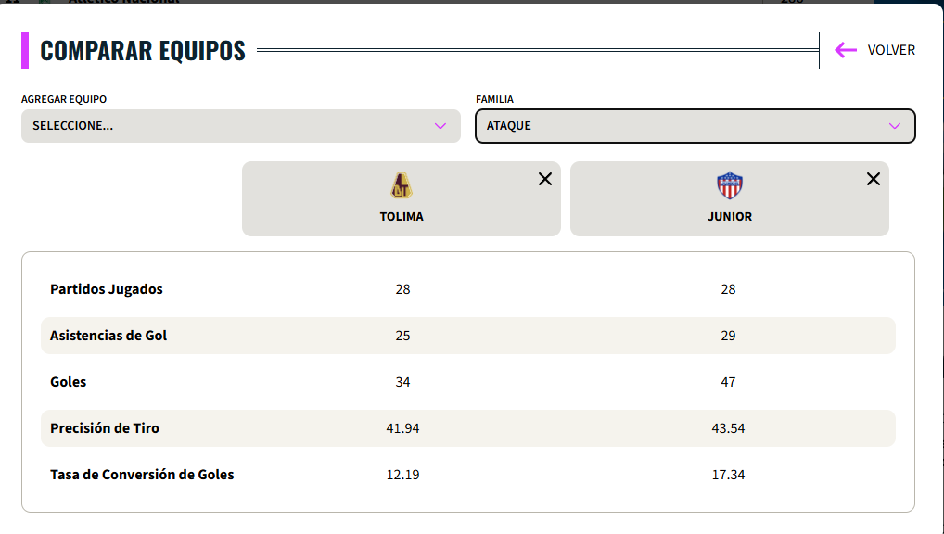Viewport: 944px width, 534px height.
Task: Click Junior's goals value 47
Action: click(728, 382)
